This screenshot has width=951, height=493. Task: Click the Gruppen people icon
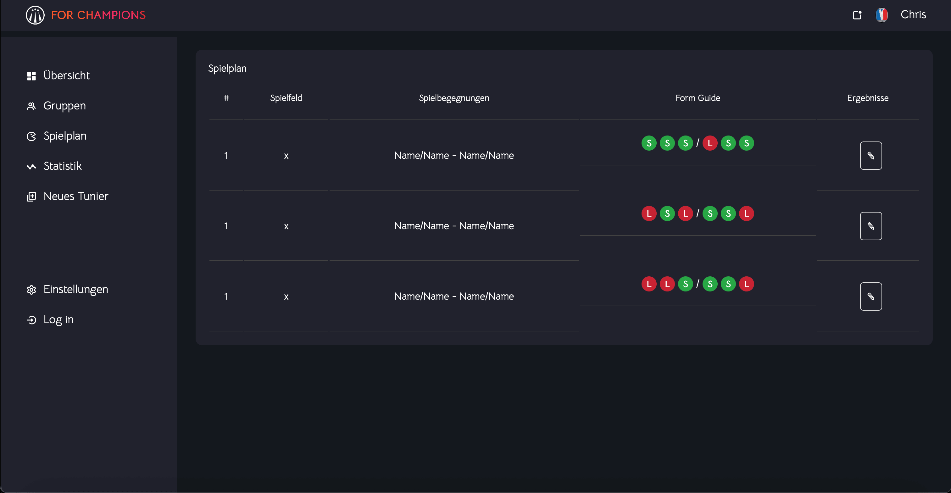[x=31, y=106]
